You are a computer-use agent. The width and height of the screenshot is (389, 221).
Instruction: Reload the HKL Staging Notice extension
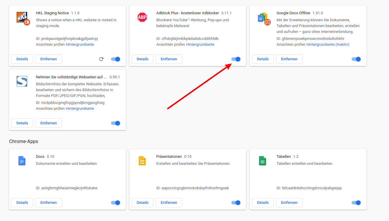101,59
